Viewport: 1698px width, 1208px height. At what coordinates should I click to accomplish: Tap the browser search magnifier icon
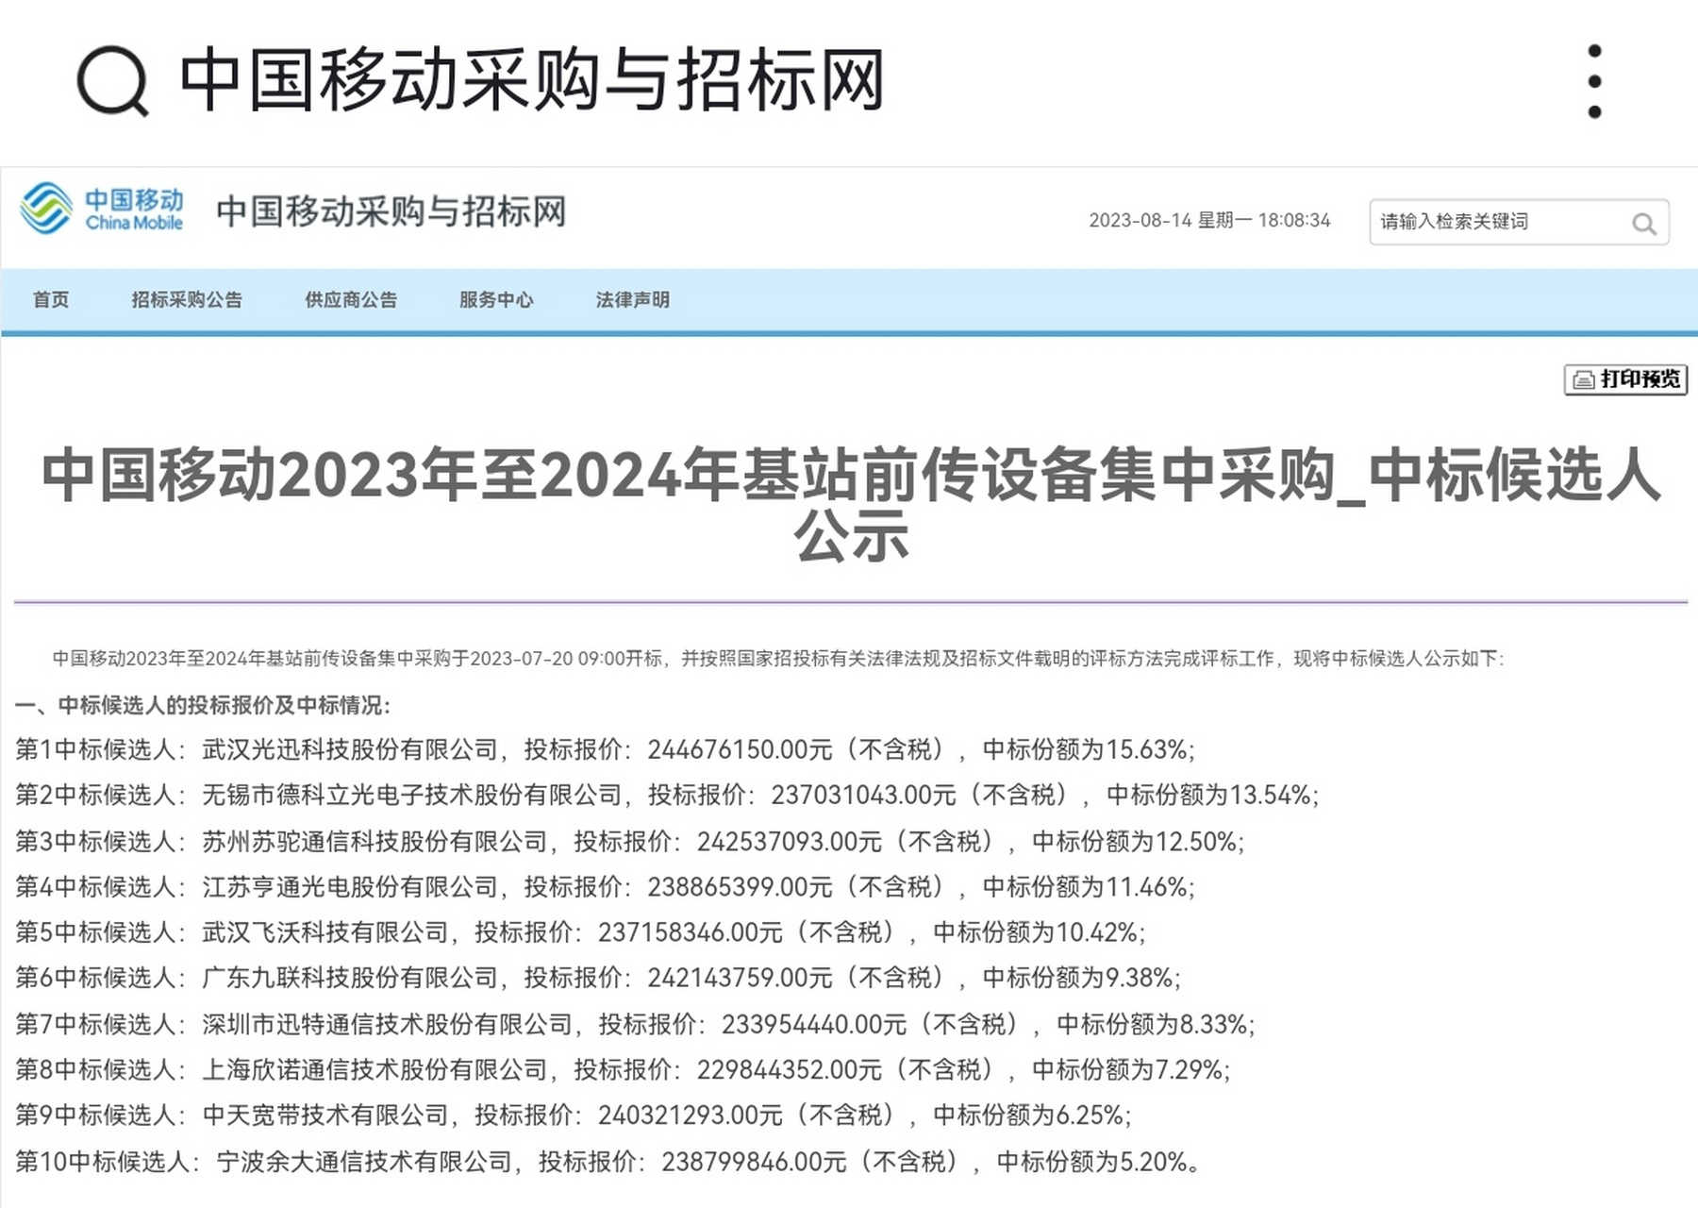(x=113, y=81)
